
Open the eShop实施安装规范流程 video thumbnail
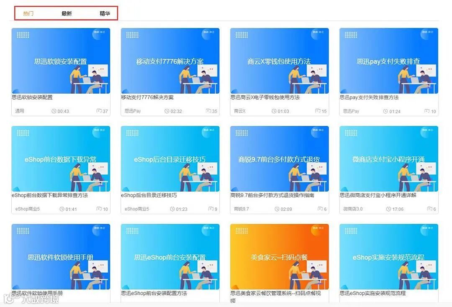[388, 257]
